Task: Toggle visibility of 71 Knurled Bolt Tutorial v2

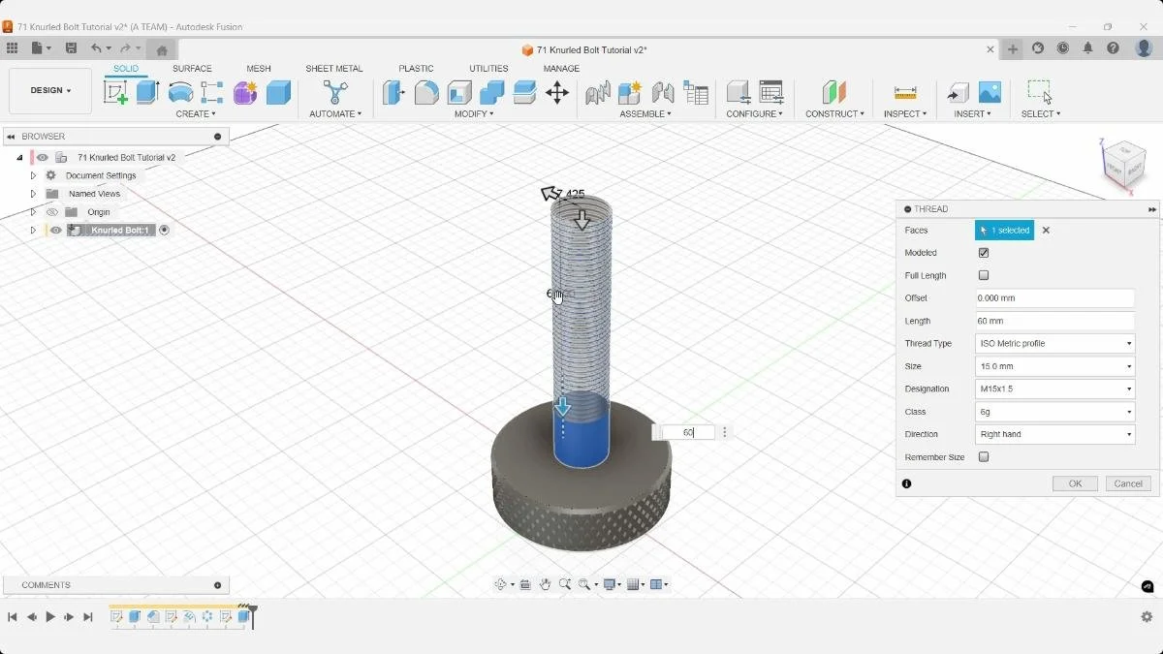Action: 43,157
